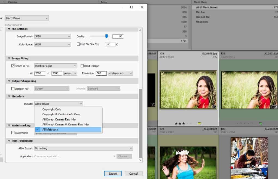
Task: Open the Color Space sRGB dropdown
Action: point(53,44)
